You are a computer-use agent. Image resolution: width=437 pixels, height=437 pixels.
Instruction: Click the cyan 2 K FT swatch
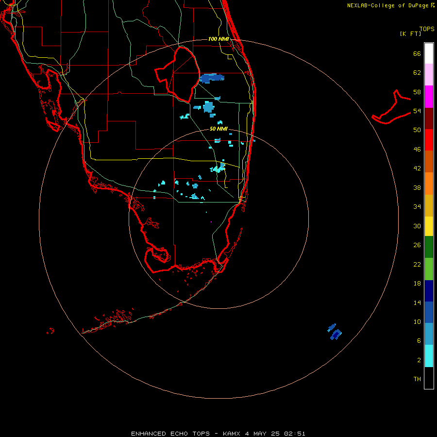tap(429, 356)
